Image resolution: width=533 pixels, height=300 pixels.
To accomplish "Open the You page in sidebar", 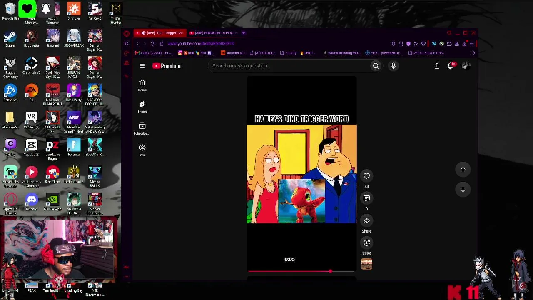I will click(142, 150).
